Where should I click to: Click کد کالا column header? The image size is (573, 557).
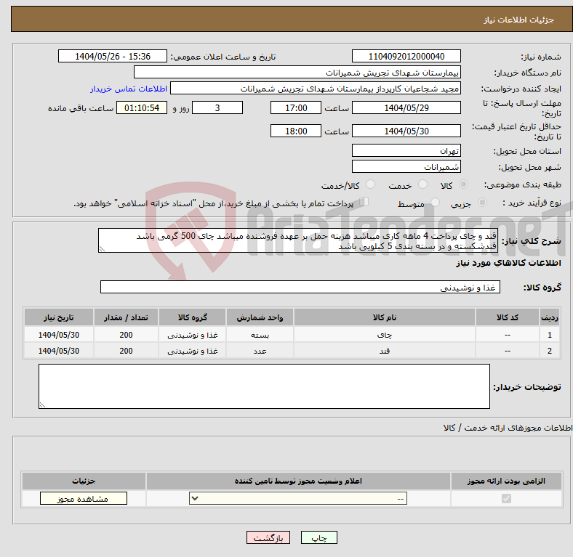tap(508, 317)
